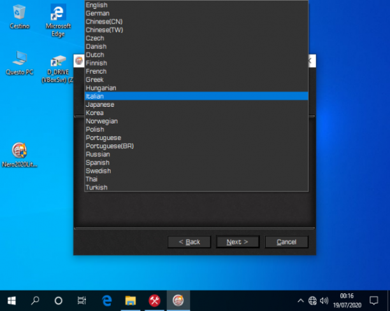Select Portuguese(BR) language option

[x=196, y=146]
